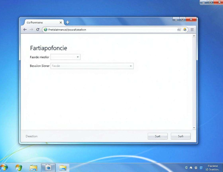The height and width of the screenshot is (172, 223).
Task: Click the browser forward arrow
Action: pyautogui.click(x=31, y=30)
